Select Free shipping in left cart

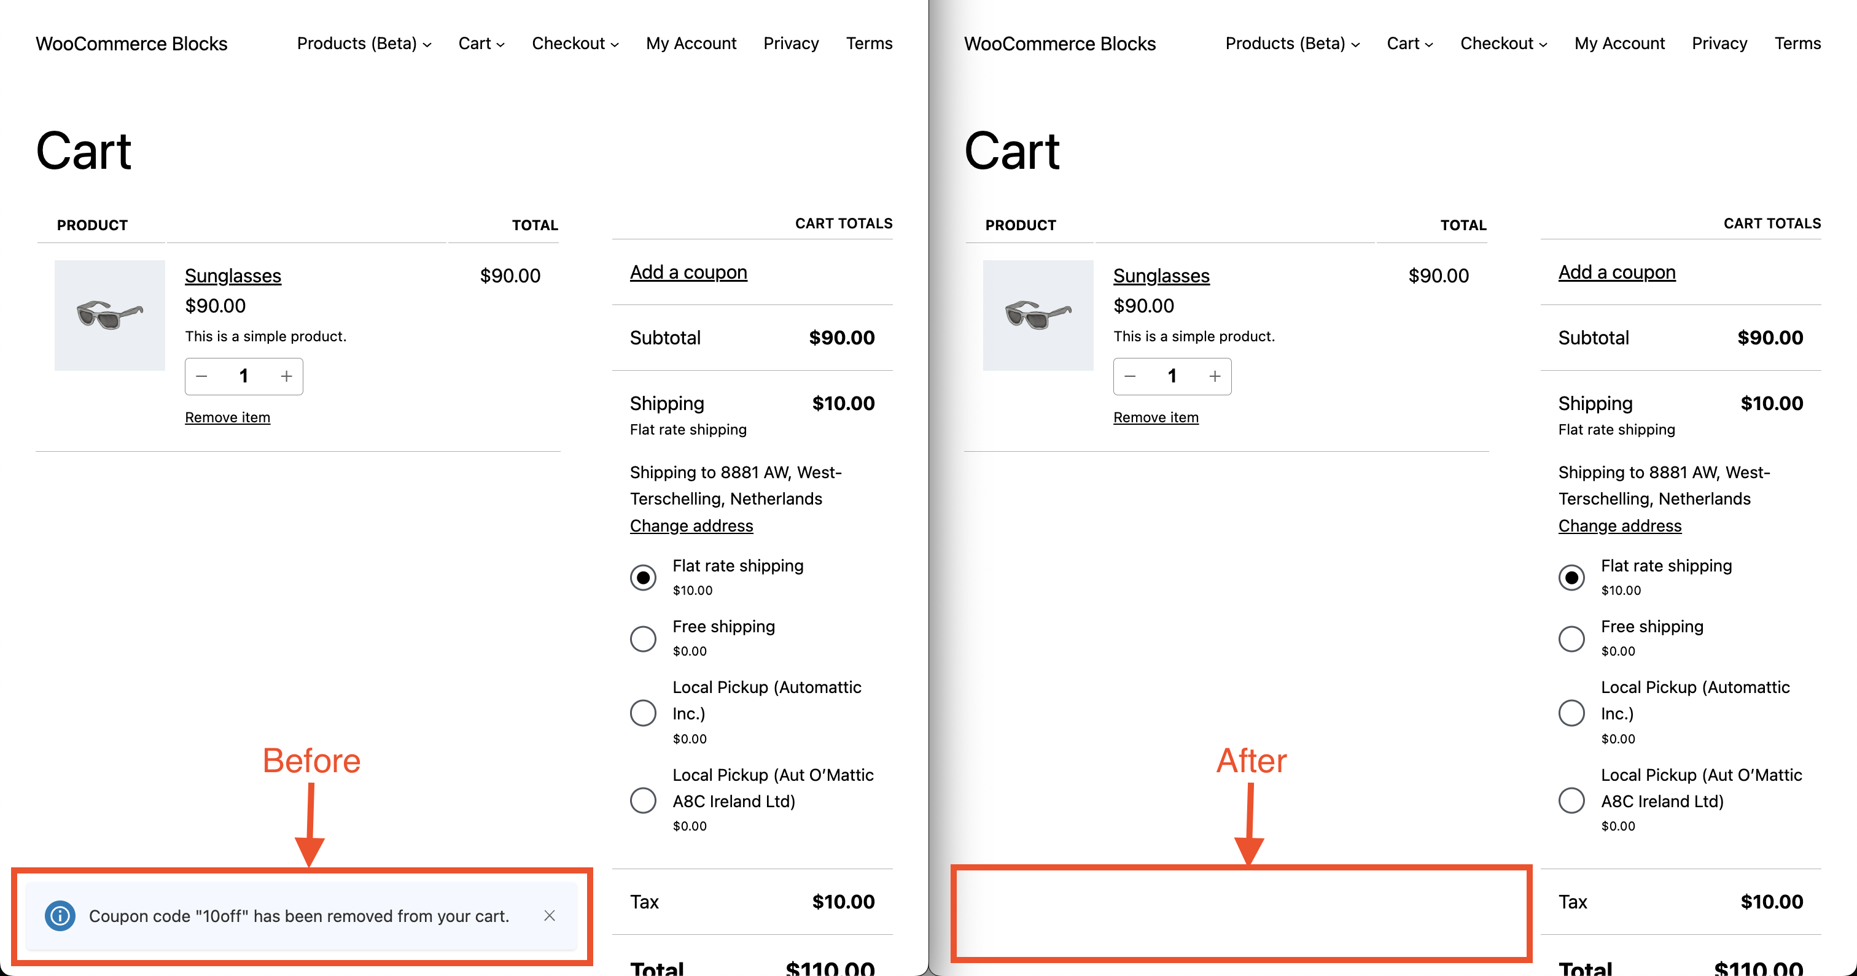coord(643,638)
